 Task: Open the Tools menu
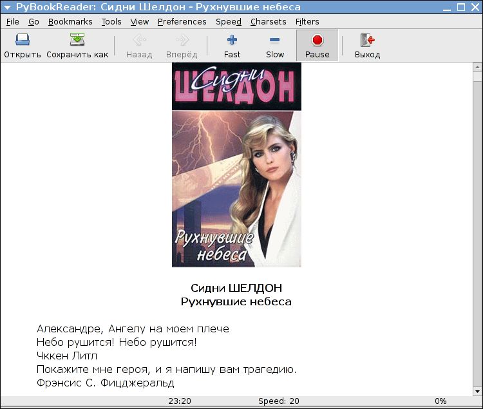111,21
